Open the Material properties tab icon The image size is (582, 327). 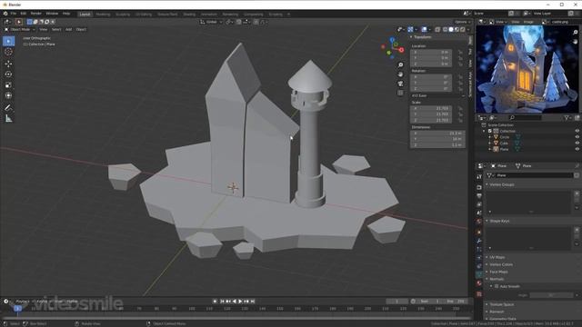pyautogui.click(x=479, y=283)
